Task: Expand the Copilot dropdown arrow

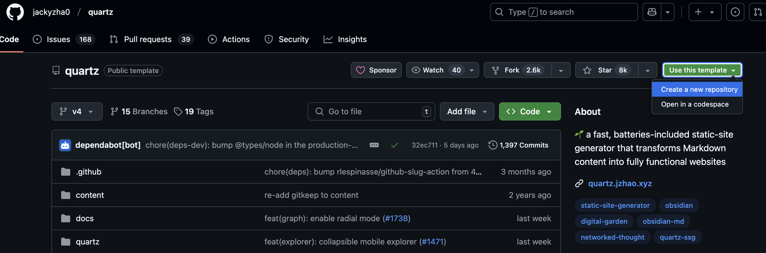Action: click(x=668, y=12)
